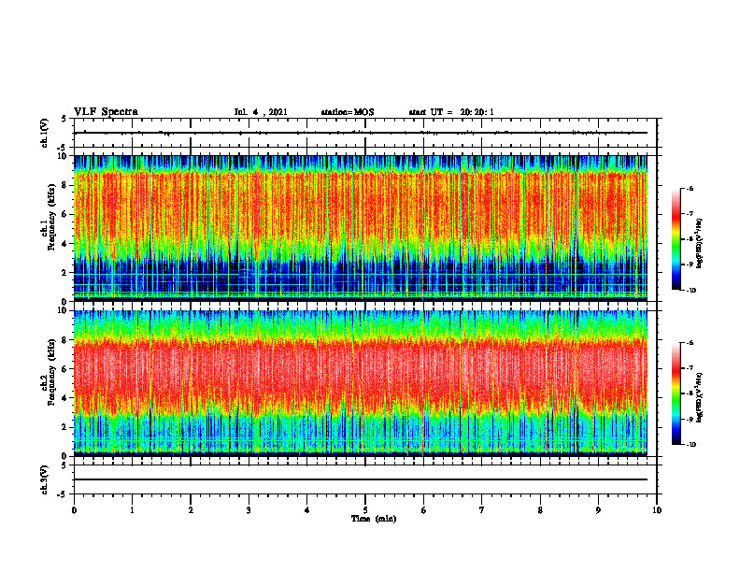
Task: Click the time axis tick label "0"
Action: [x=74, y=510]
